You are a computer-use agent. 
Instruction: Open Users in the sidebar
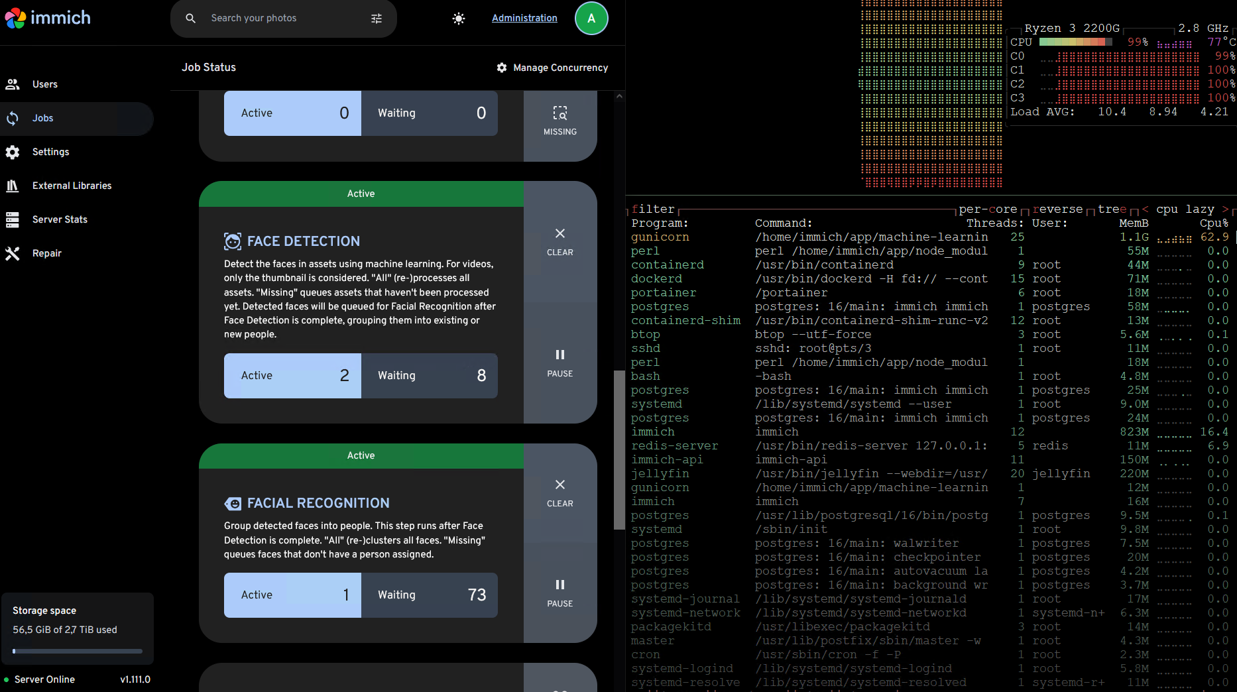[x=77, y=84]
